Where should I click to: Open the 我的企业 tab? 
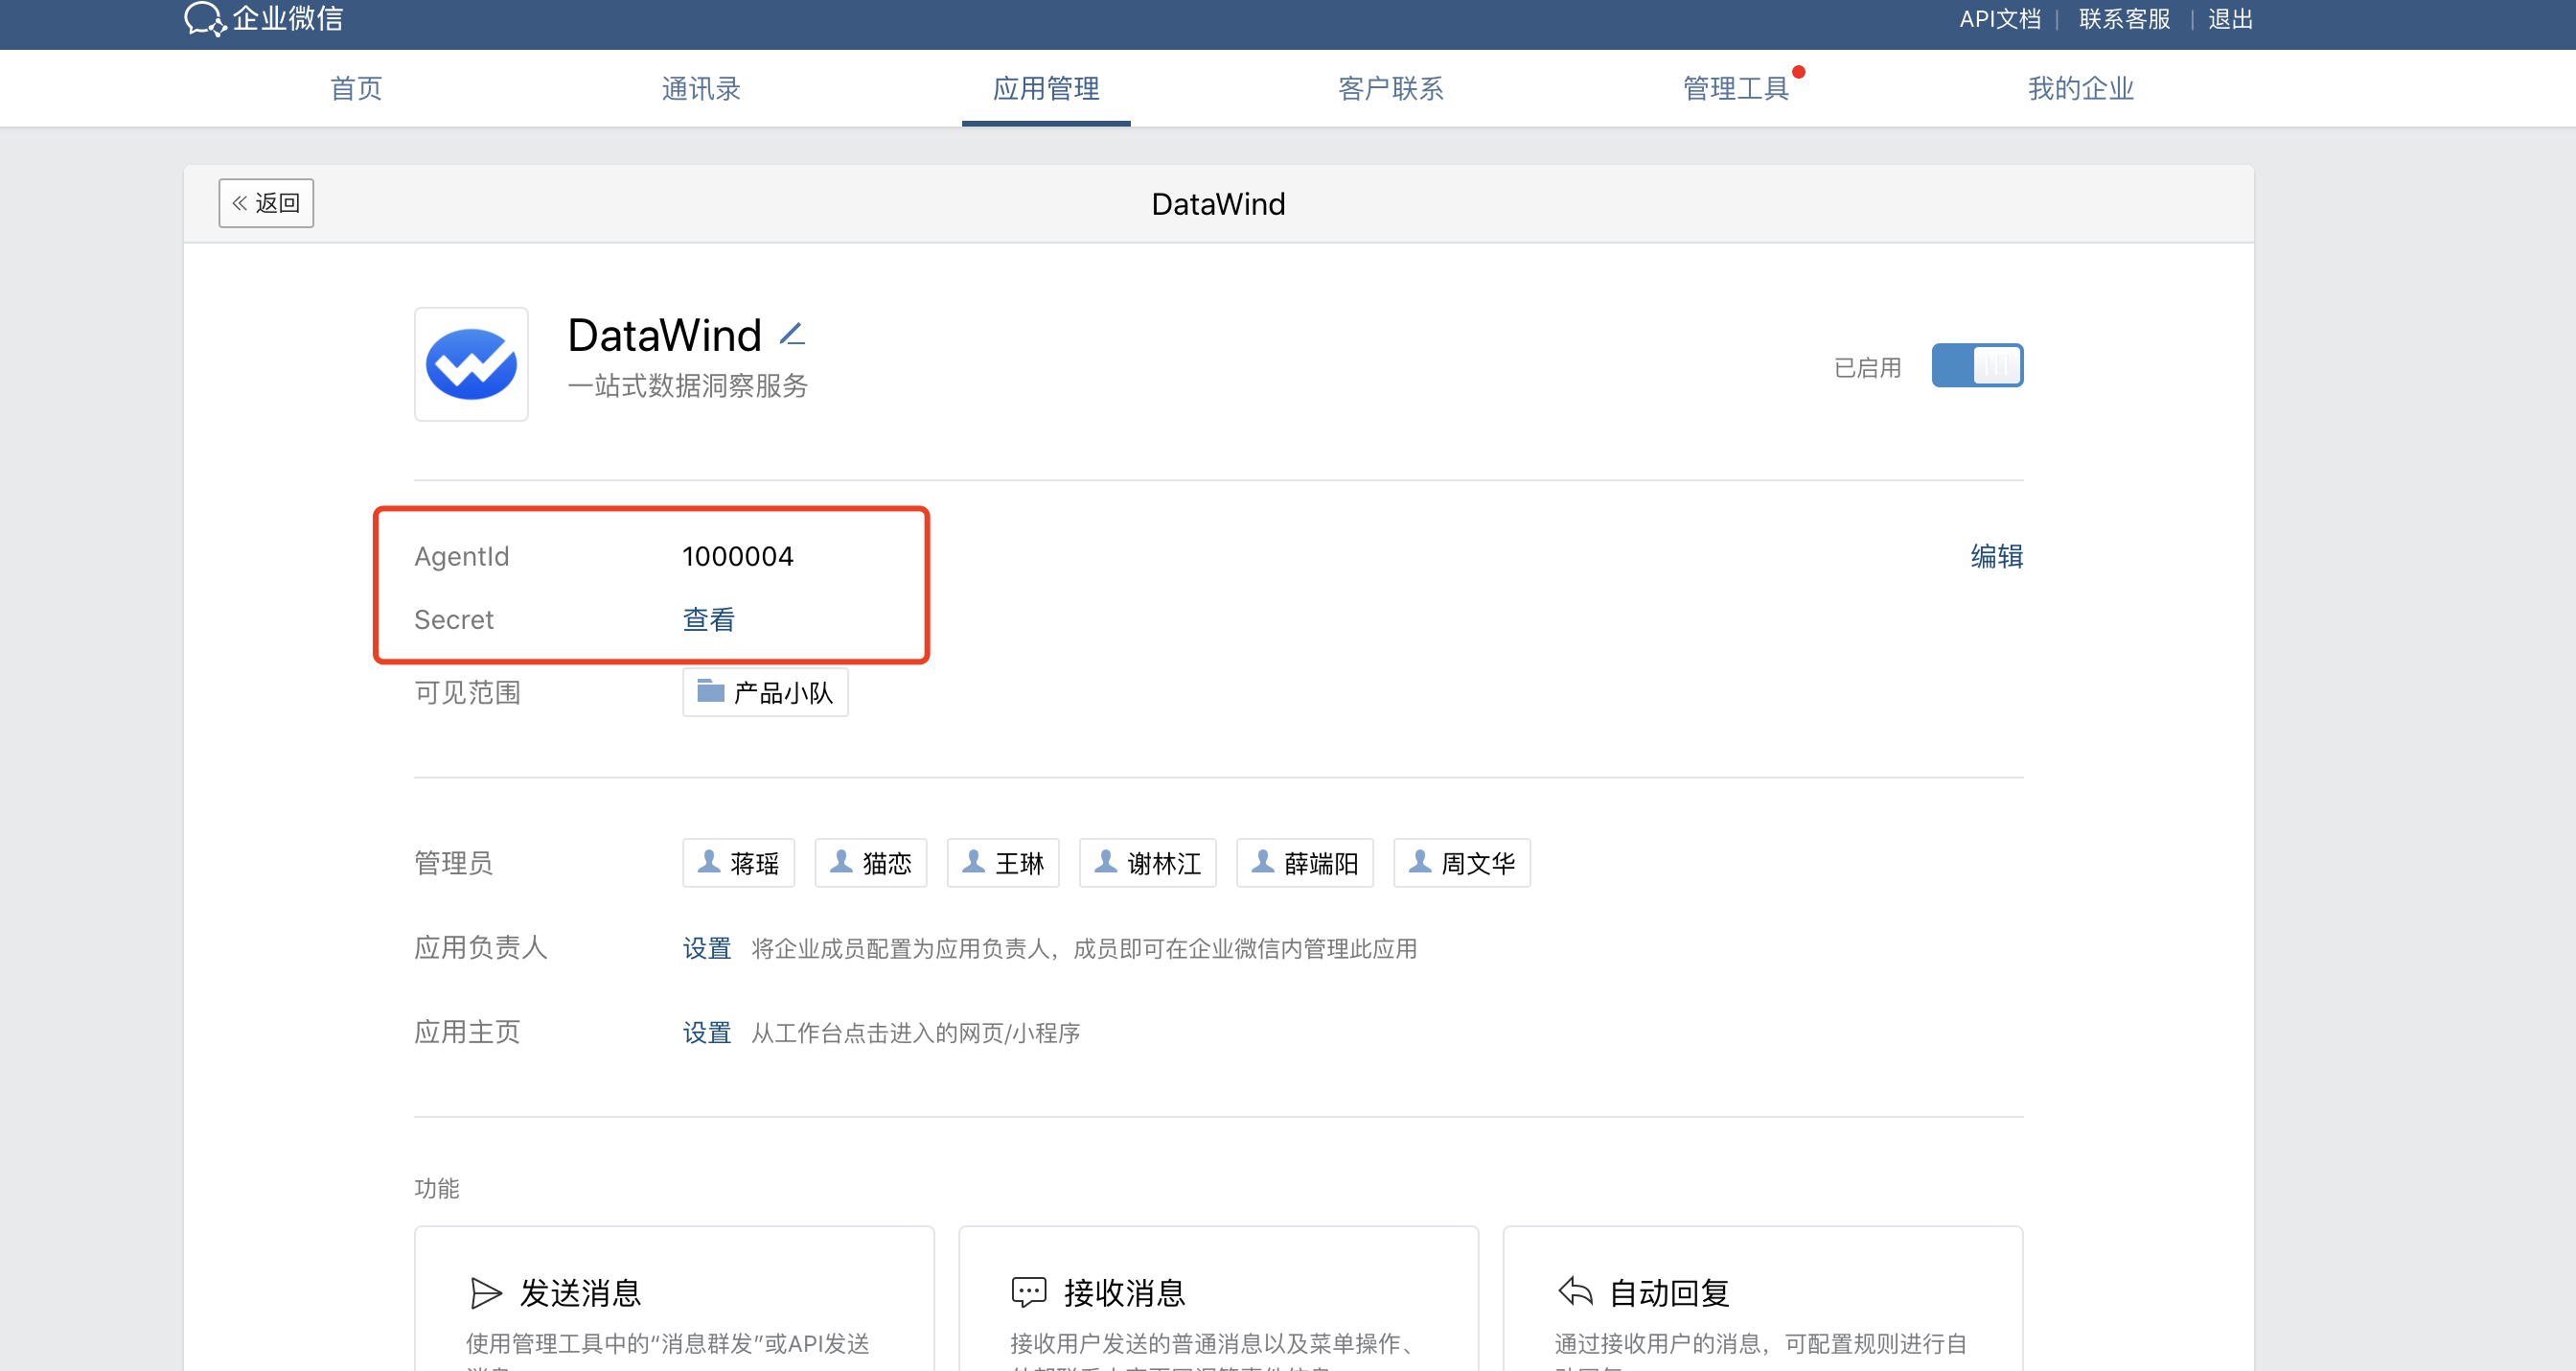coord(2081,88)
